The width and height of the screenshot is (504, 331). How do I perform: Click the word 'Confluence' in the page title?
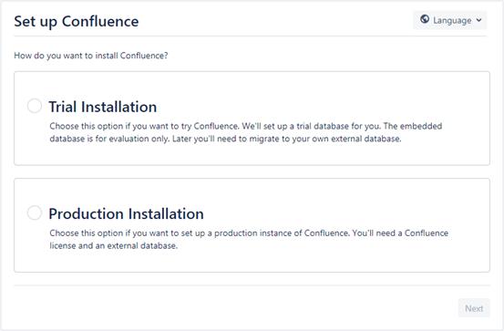pyautogui.click(x=100, y=22)
